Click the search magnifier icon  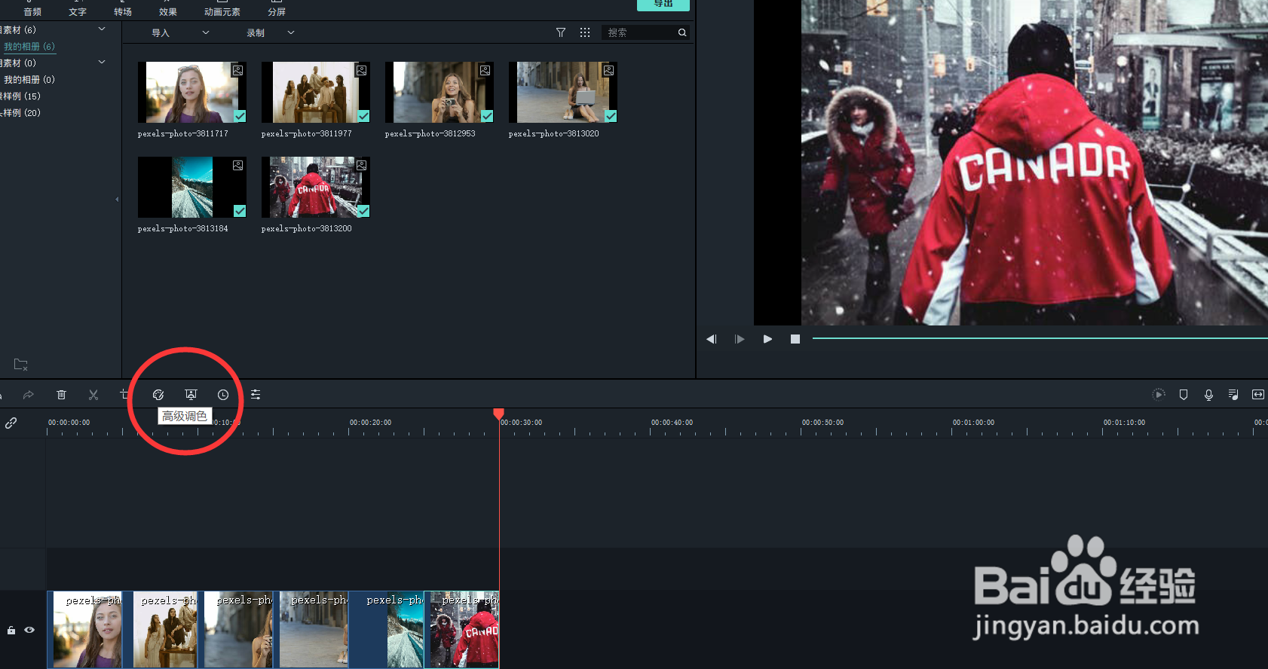(682, 32)
